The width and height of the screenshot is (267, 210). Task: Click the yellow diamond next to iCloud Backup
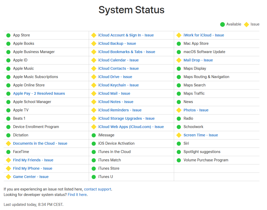(x=94, y=44)
